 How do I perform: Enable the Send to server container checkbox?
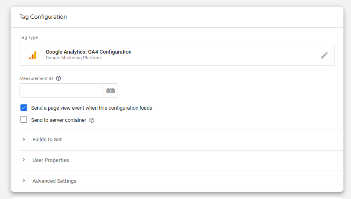pyautogui.click(x=24, y=120)
